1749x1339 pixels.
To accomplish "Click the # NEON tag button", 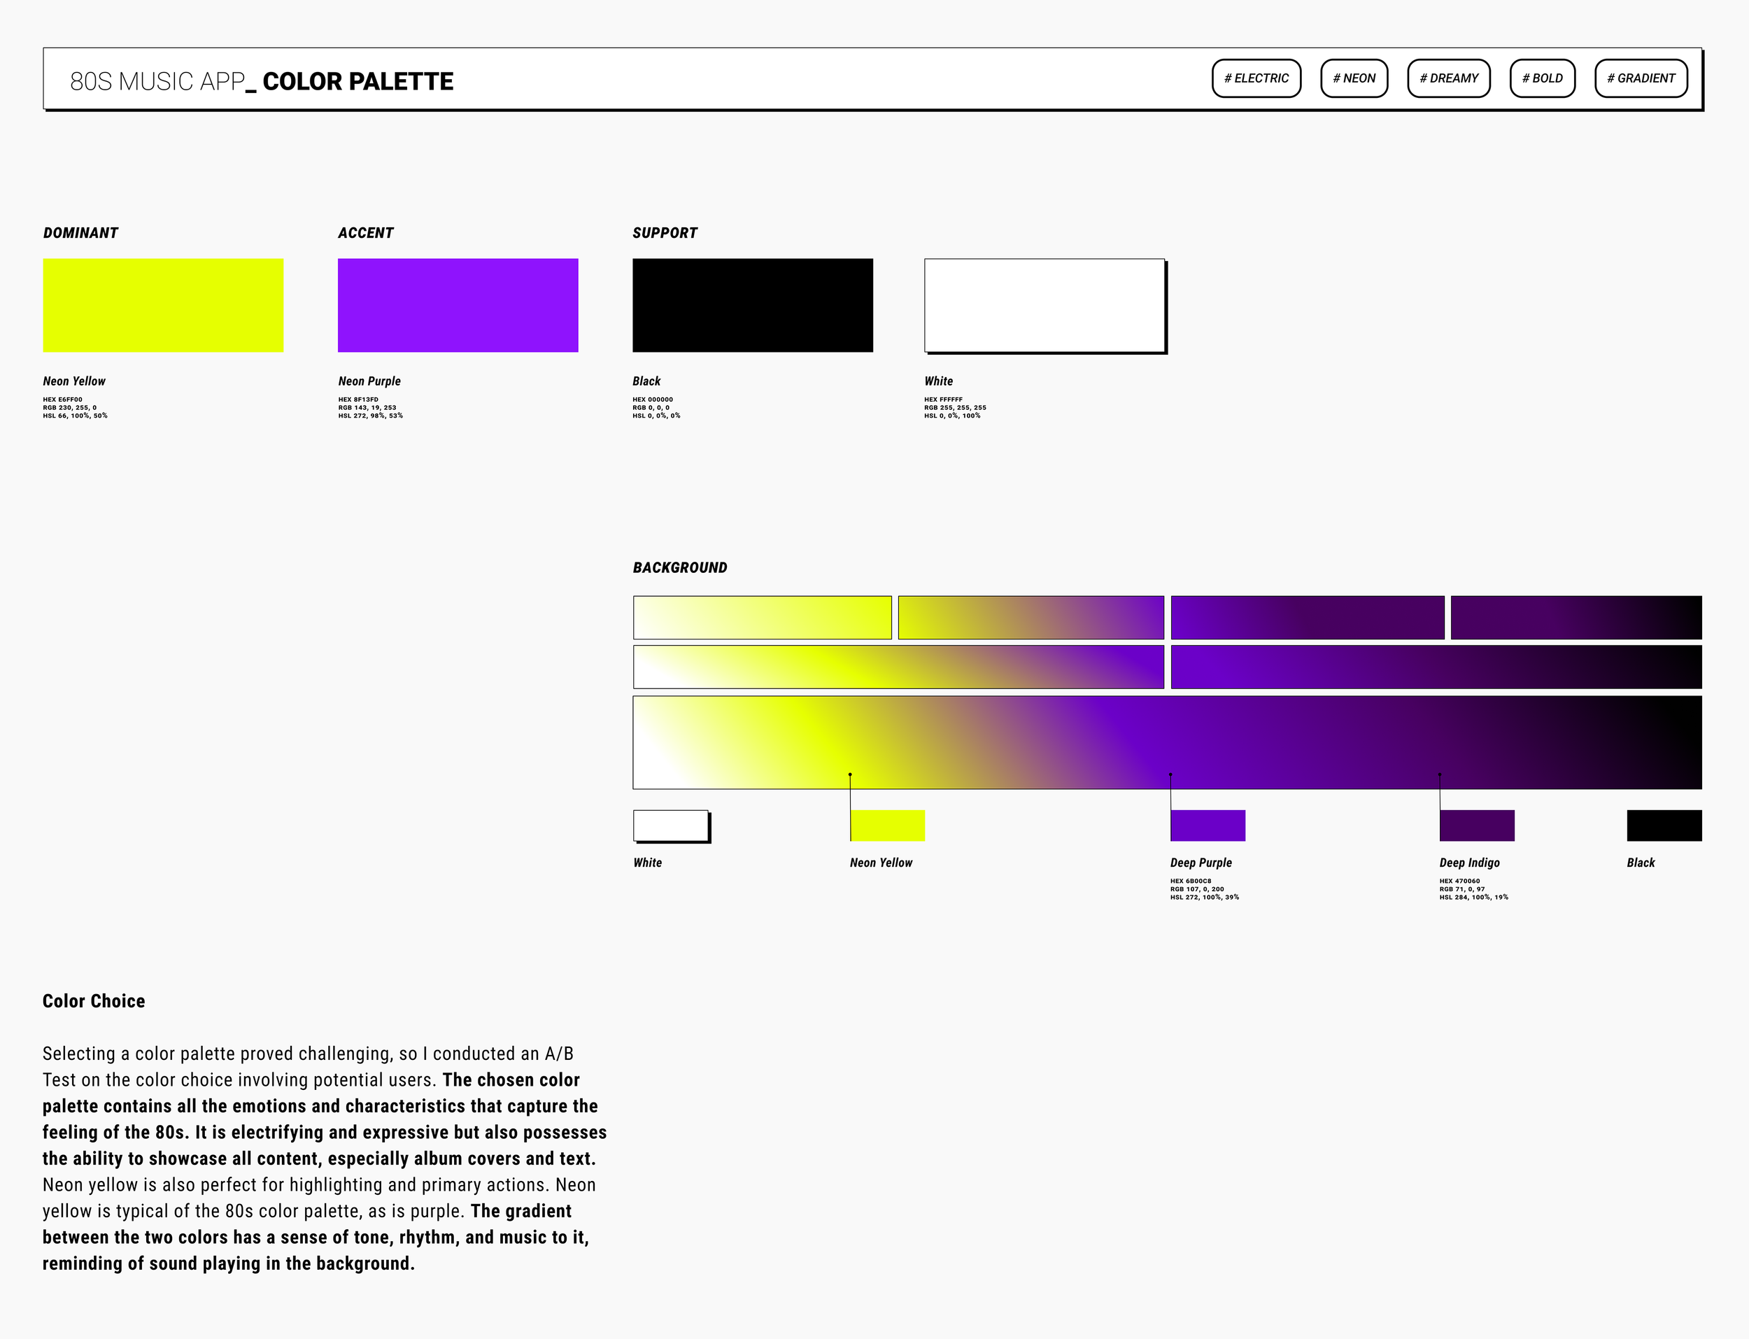I will tap(1354, 78).
